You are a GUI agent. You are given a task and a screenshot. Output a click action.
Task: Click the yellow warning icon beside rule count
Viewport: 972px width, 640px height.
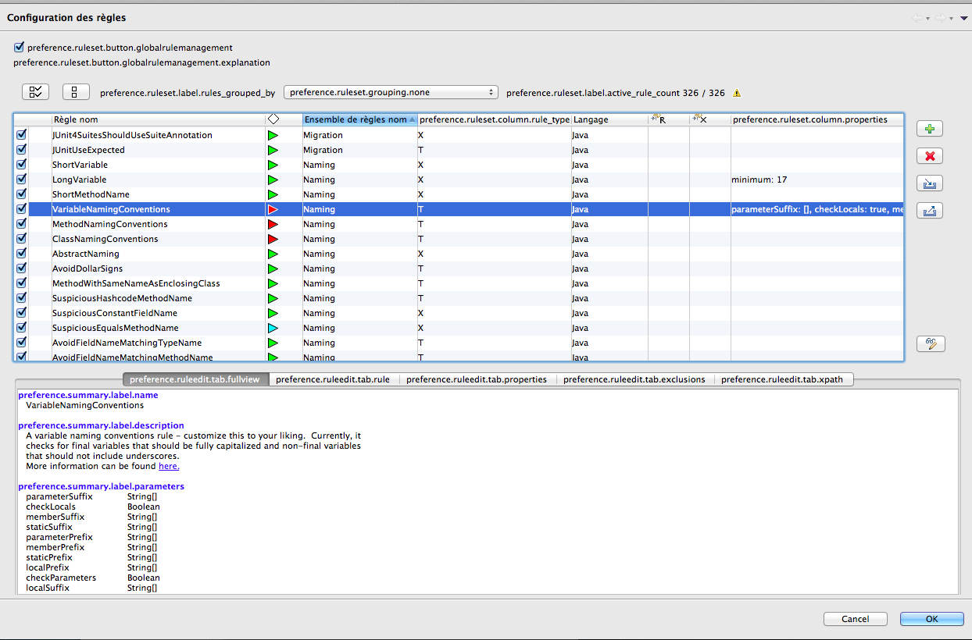(x=736, y=93)
